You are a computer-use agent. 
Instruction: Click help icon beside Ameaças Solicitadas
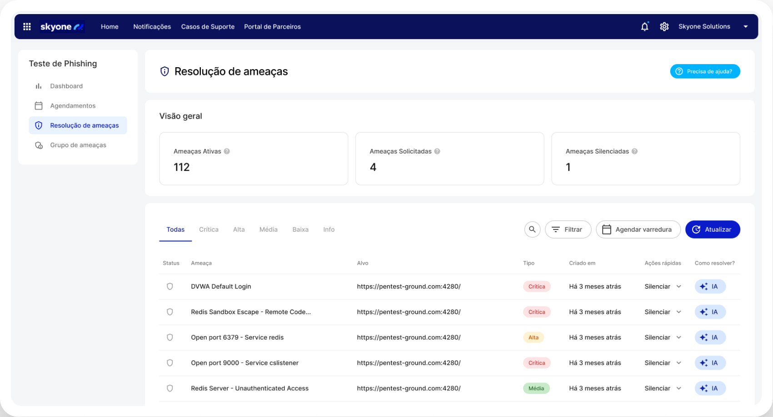click(x=437, y=151)
